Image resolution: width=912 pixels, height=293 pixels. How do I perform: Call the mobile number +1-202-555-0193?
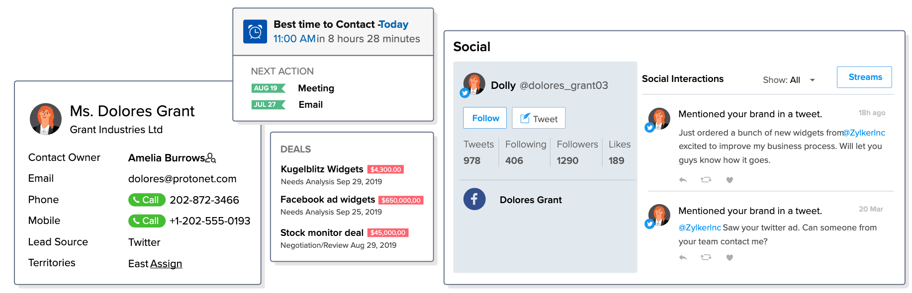pos(147,221)
